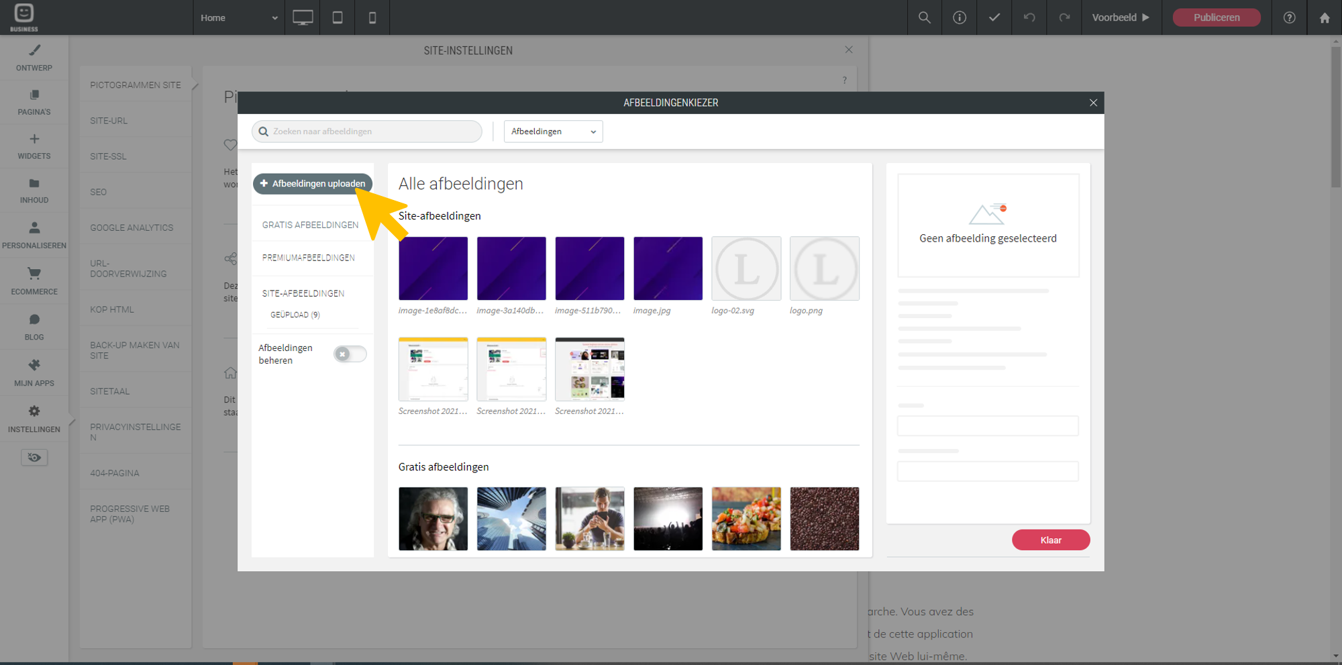Go to dashboard home icon
Image resolution: width=1342 pixels, height=665 pixels.
[1325, 17]
